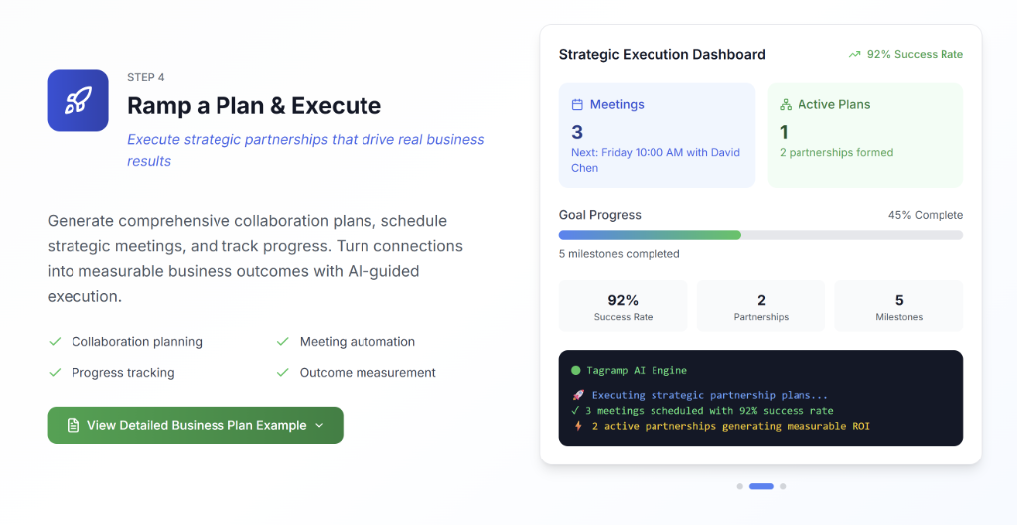
Task: Click the active blue carousel indicator
Action: click(x=761, y=486)
